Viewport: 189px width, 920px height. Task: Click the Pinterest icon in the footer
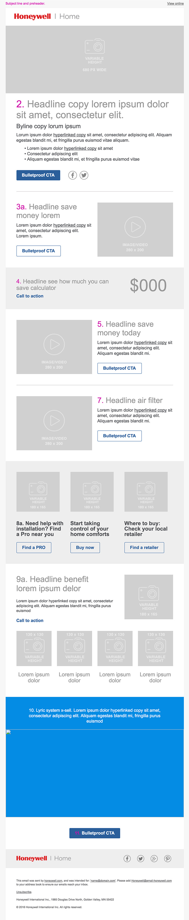point(168,858)
